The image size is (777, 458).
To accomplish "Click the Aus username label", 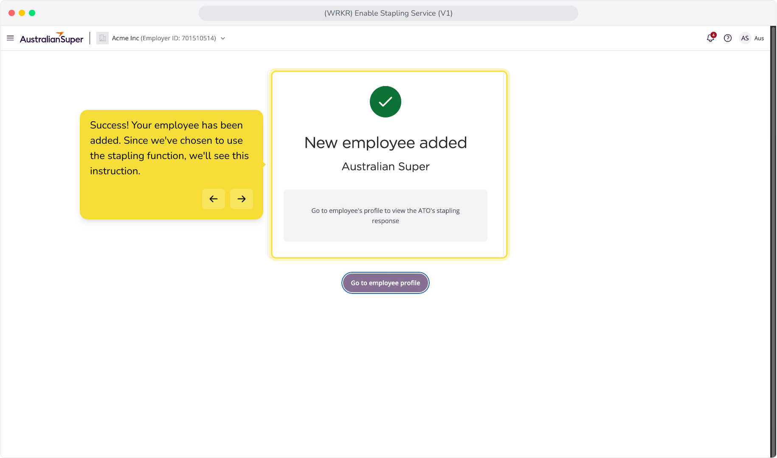I will [759, 38].
